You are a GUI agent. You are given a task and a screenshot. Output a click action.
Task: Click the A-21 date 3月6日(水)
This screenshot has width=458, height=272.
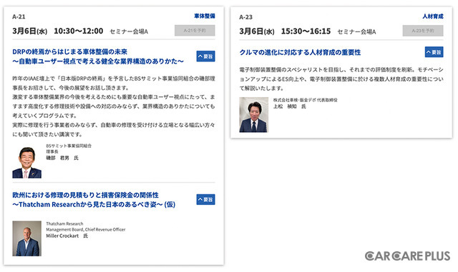29,31
